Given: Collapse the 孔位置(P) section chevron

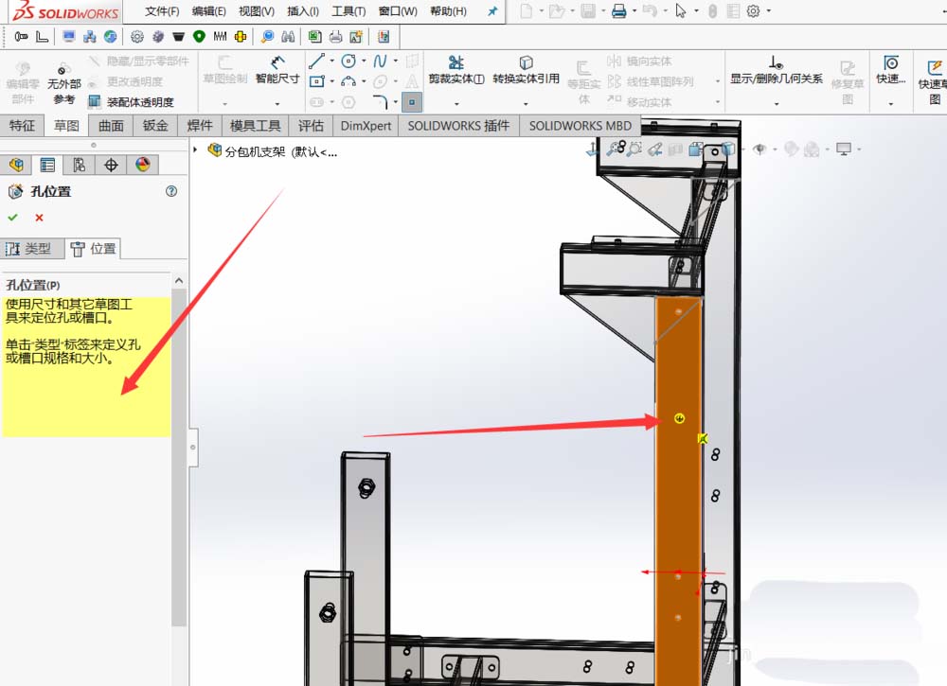Looking at the screenshot, I should pos(179,281).
